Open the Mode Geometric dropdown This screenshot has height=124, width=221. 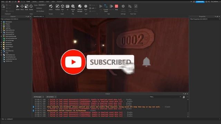coord(42,5)
